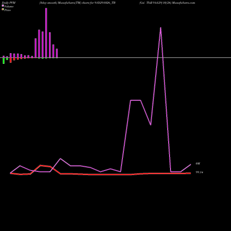Click the 'Daily PVM' title text

[9, 3]
